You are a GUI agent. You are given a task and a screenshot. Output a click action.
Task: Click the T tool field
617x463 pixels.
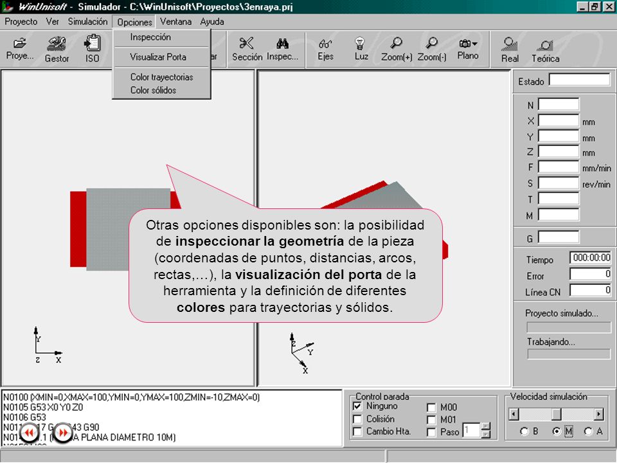559,199
